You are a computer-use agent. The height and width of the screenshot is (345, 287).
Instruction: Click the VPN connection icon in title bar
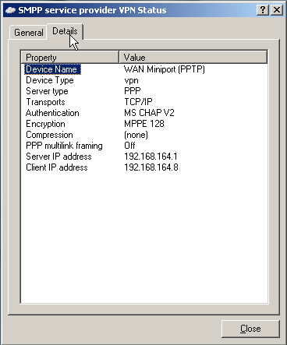pos(10,10)
